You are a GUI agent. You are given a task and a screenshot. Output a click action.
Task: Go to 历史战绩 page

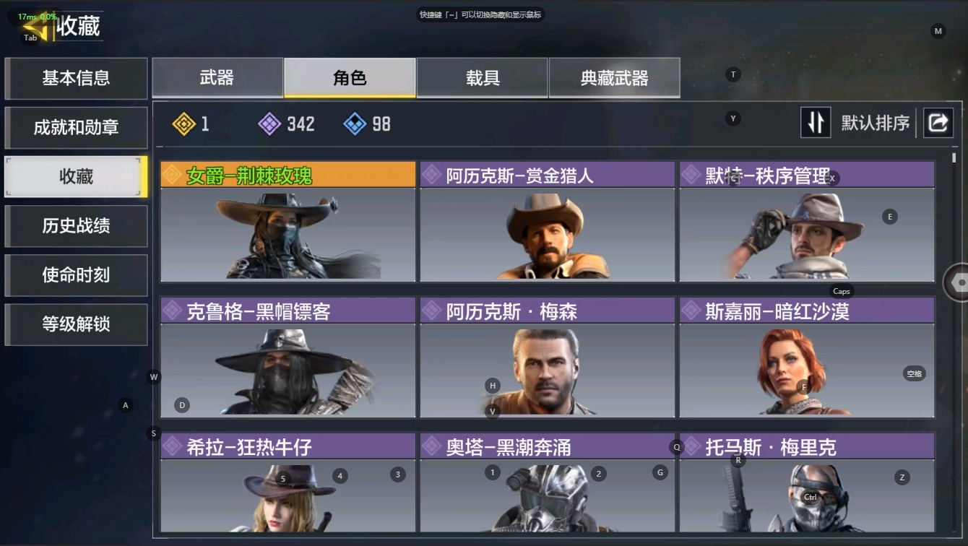point(76,226)
